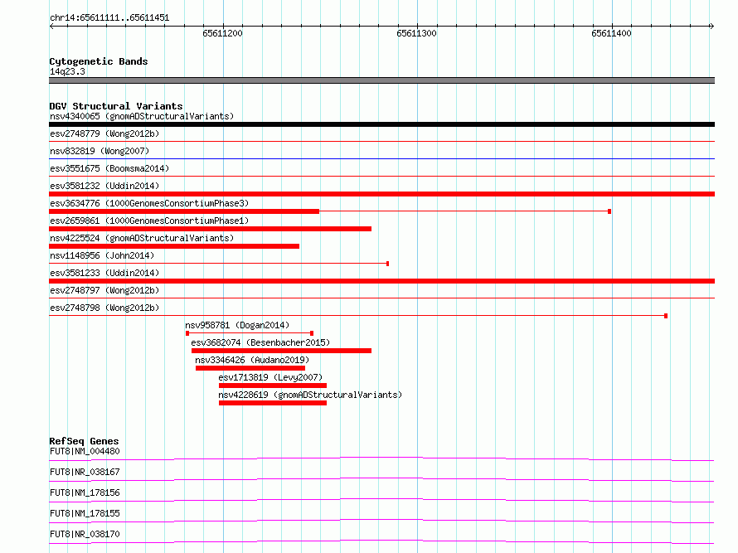This screenshot has height=553, width=738.
Task: Open variant esv2748797 (Wong2012b)
Action: [104, 290]
